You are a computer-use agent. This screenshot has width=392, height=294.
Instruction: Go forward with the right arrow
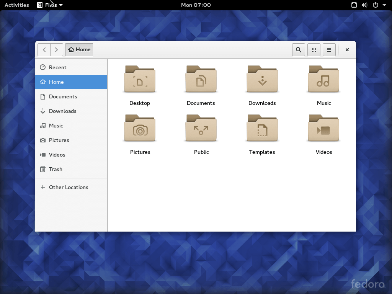(57, 50)
